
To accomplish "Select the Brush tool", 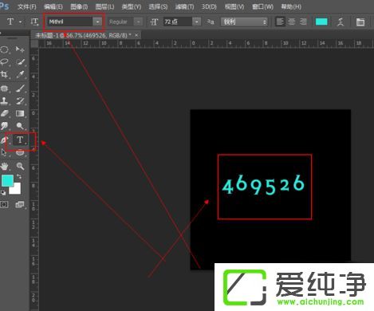I will tap(20, 88).
